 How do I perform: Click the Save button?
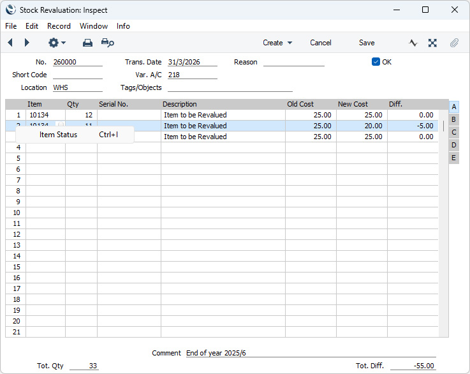(367, 43)
